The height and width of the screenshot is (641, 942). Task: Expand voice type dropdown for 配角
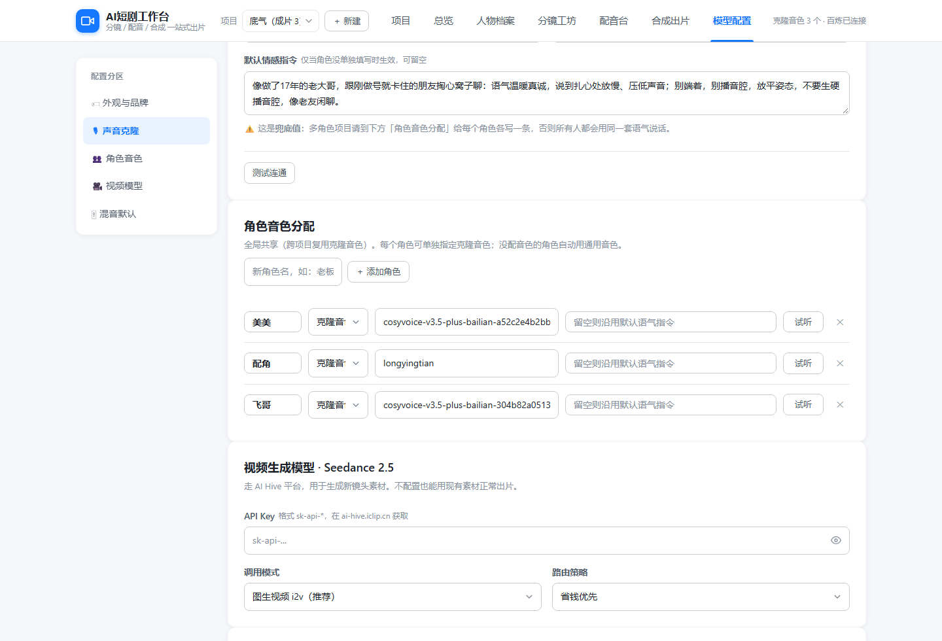tap(338, 363)
